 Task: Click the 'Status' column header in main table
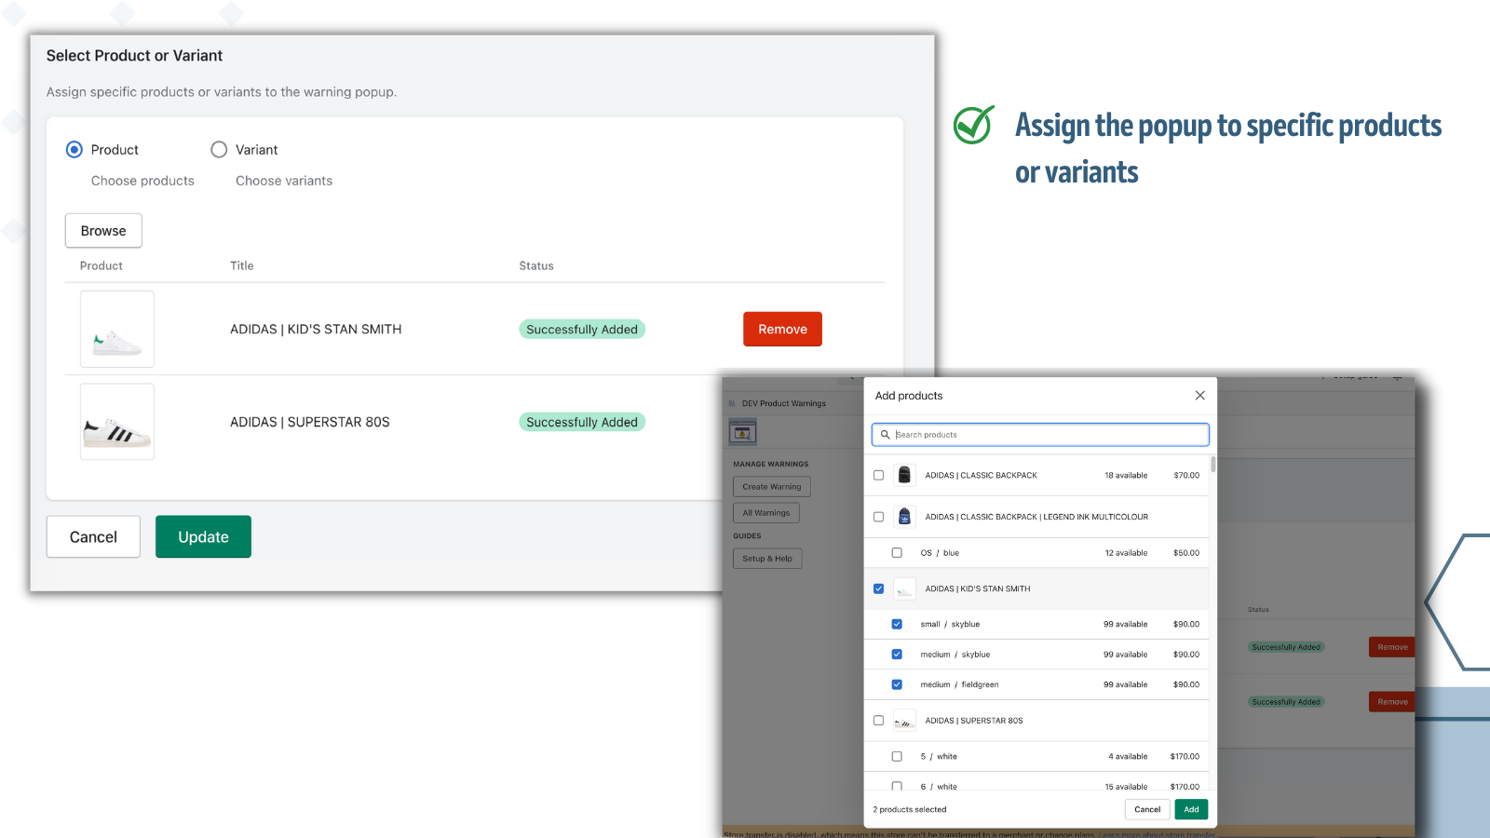tap(536, 265)
